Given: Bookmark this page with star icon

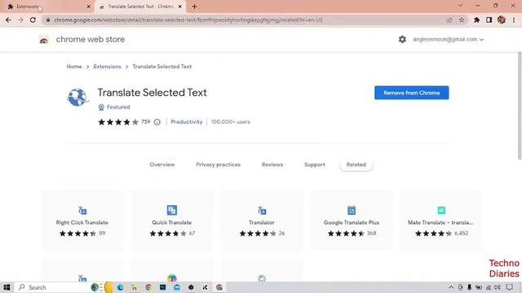Looking at the screenshot, I should 462,20.
